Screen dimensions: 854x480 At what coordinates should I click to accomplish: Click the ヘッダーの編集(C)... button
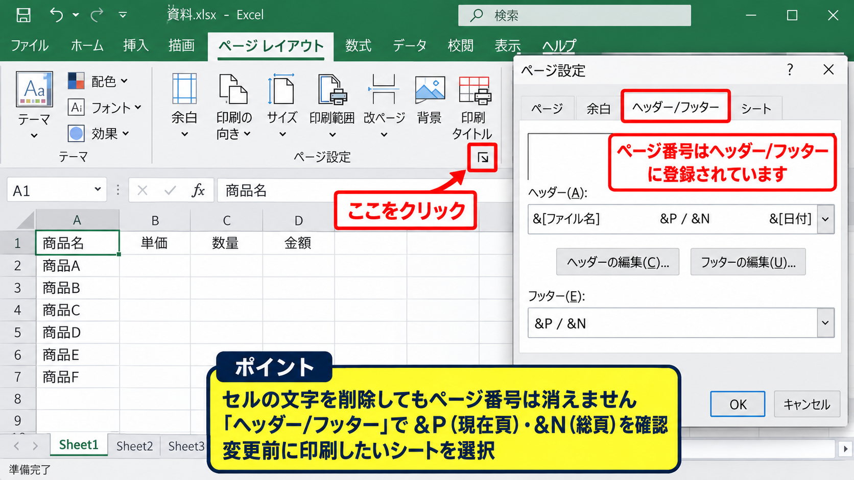tap(618, 262)
